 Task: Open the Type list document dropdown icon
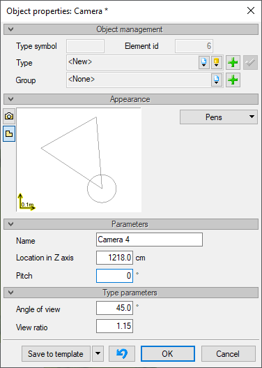[x=204, y=63]
